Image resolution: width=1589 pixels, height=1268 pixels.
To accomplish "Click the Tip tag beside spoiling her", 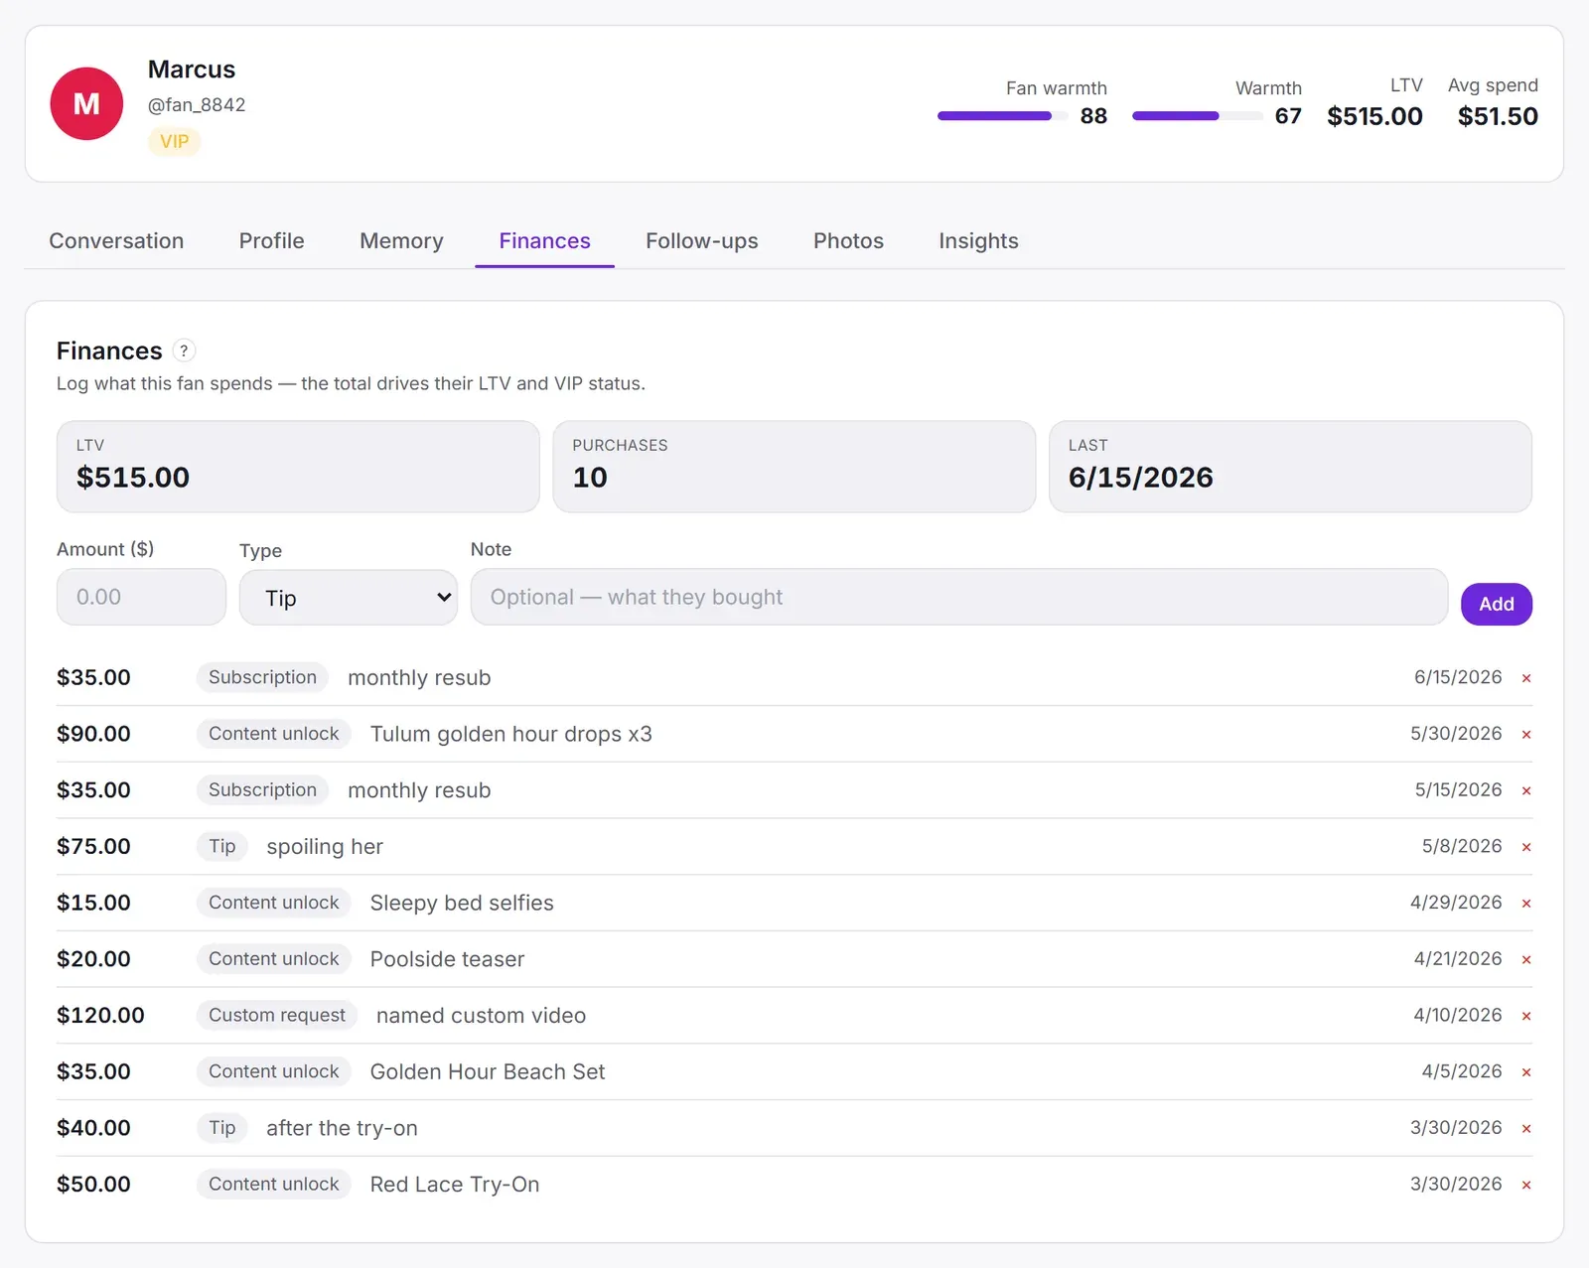I will (x=222, y=847).
